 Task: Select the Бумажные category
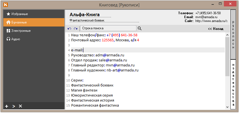pos(19,22)
